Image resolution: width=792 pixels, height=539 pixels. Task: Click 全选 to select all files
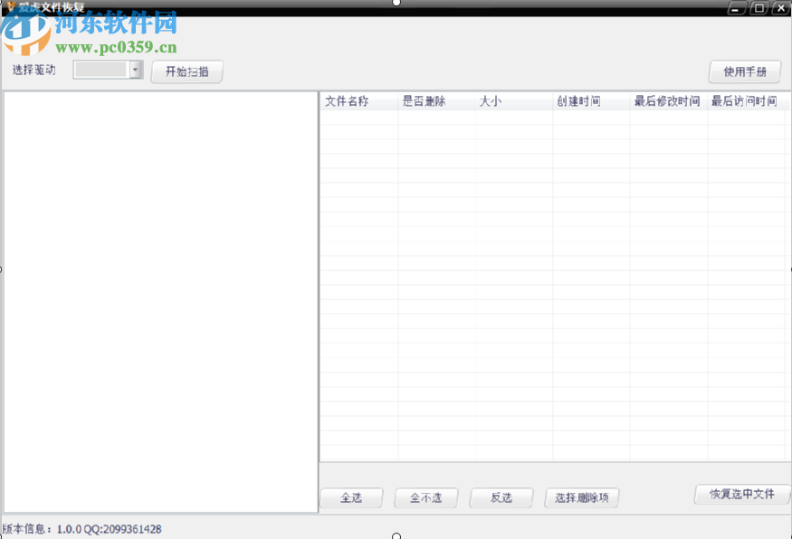(x=351, y=497)
